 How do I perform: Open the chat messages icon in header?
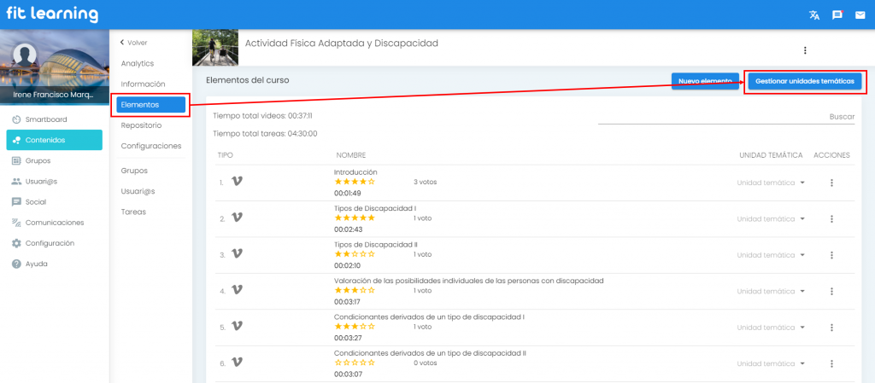[837, 15]
